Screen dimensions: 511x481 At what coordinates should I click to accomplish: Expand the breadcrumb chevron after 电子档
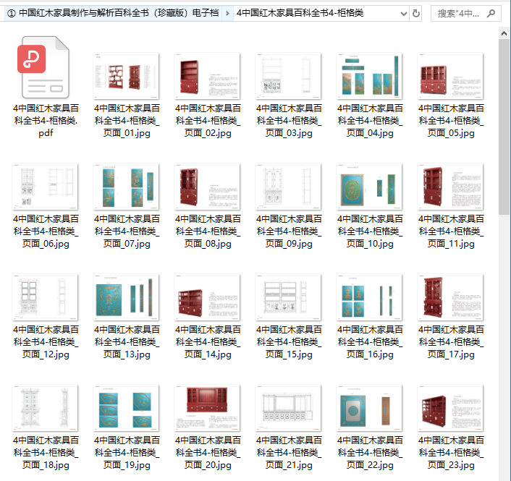227,13
